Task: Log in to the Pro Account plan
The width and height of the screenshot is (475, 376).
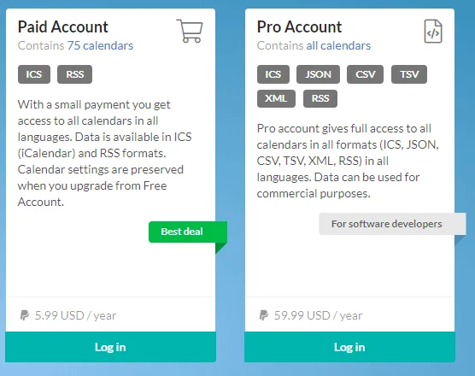Action: (349, 347)
